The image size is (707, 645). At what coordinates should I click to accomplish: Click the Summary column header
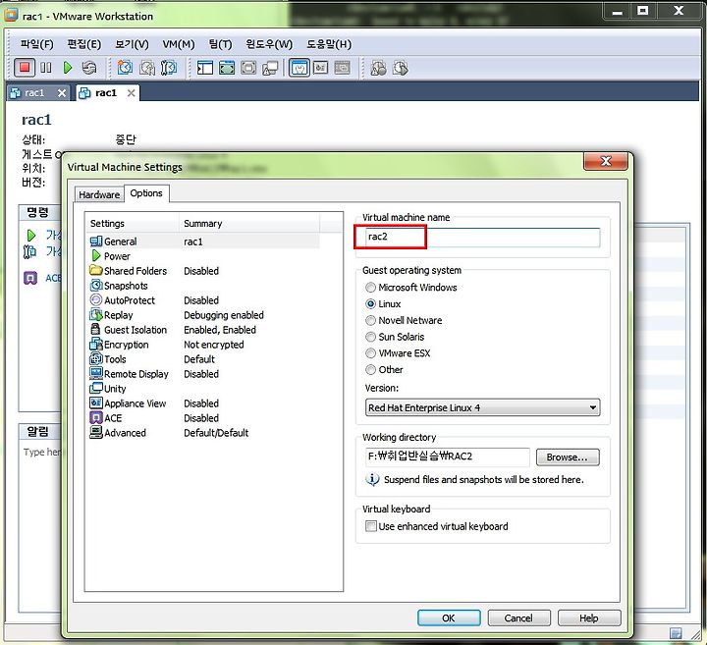(248, 224)
